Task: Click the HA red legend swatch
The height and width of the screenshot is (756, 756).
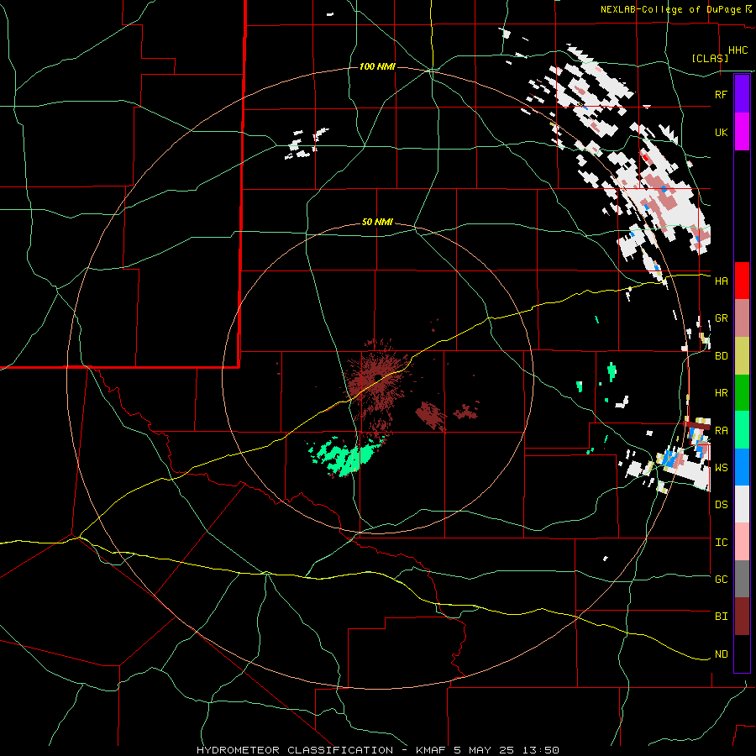Action: 742,281
